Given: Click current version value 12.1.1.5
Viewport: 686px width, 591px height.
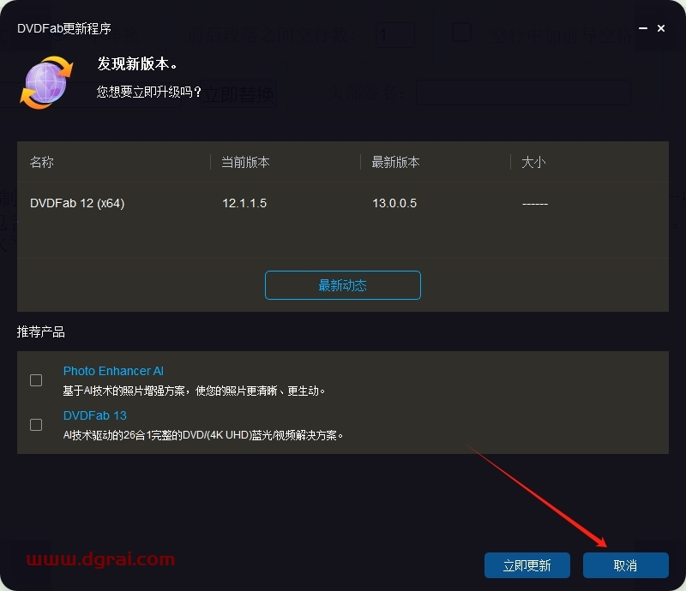Looking at the screenshot, I should coord(244,203).
